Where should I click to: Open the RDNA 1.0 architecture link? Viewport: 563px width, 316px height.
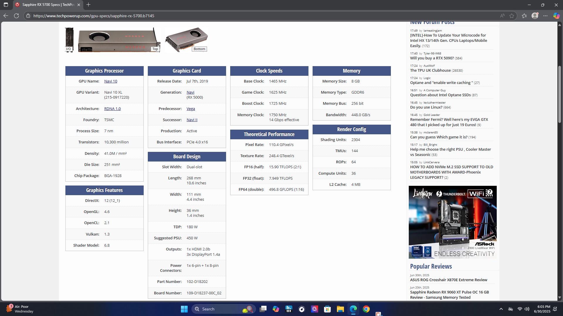[112, 109]
